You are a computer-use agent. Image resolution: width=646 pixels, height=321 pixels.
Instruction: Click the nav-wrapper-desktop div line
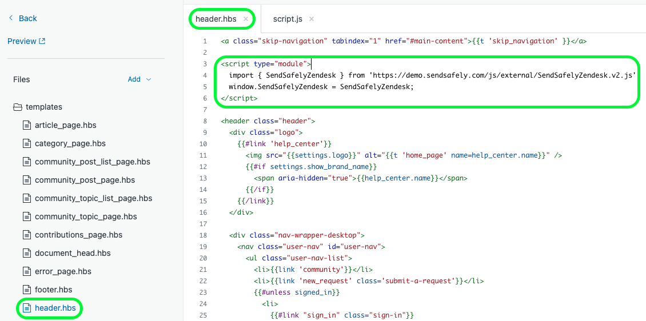tap(297, 236)
